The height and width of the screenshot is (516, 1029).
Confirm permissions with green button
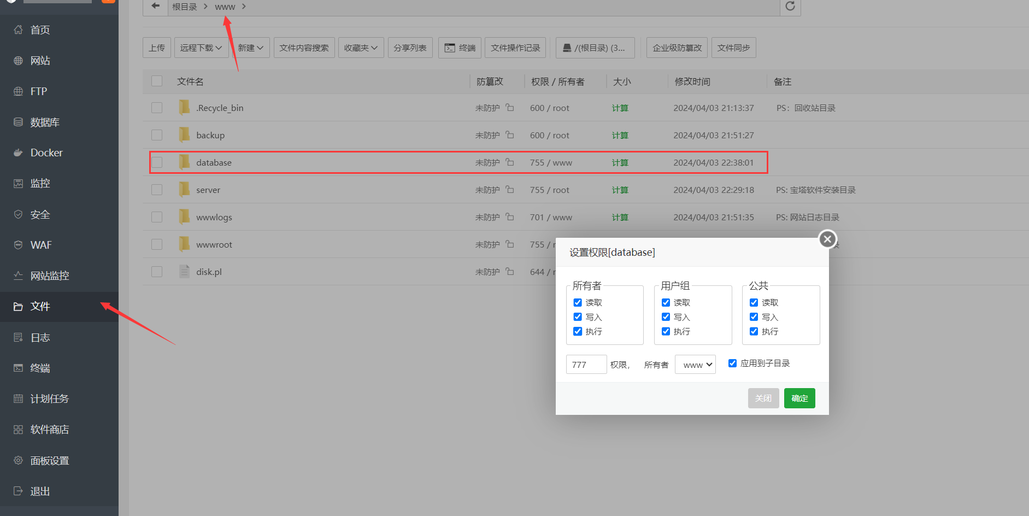tap(799, 398)
